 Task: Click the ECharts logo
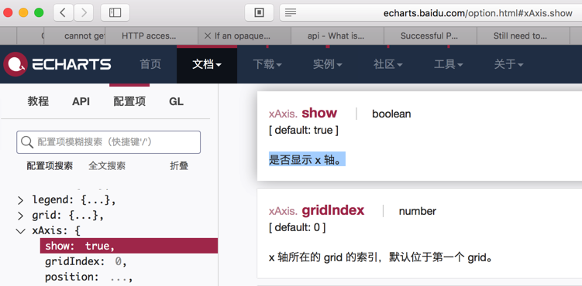[x=57, y=64]
